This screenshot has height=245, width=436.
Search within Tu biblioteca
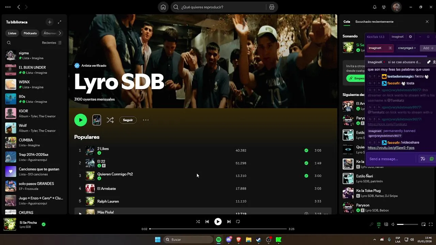pos(9,43)
